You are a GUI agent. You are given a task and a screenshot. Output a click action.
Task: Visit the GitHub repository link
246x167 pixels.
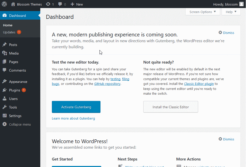click(x=107, y=84)
